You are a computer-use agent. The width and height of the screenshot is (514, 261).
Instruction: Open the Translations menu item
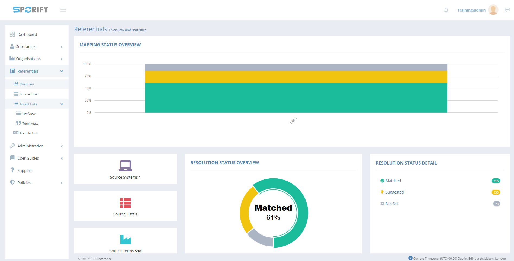click(29, 133)
